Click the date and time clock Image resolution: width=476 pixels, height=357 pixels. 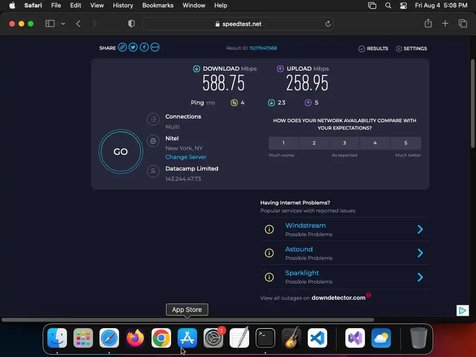(441, 5)
